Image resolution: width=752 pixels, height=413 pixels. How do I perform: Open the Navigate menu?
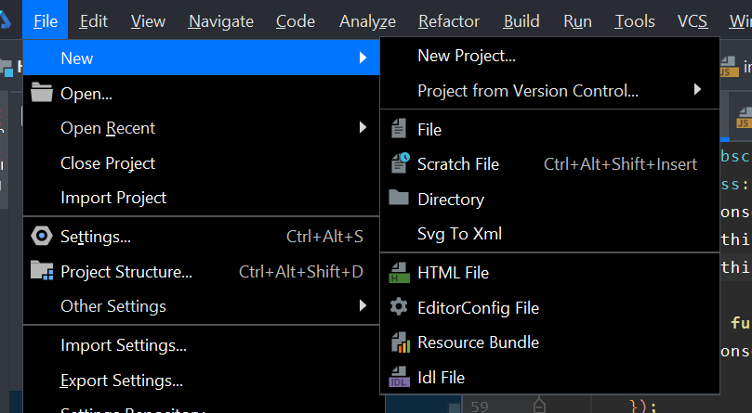[x=221, y=21]
